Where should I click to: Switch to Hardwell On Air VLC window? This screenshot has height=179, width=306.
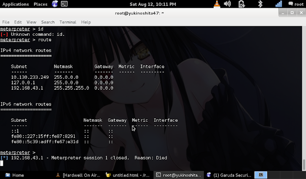click(78, 175)
